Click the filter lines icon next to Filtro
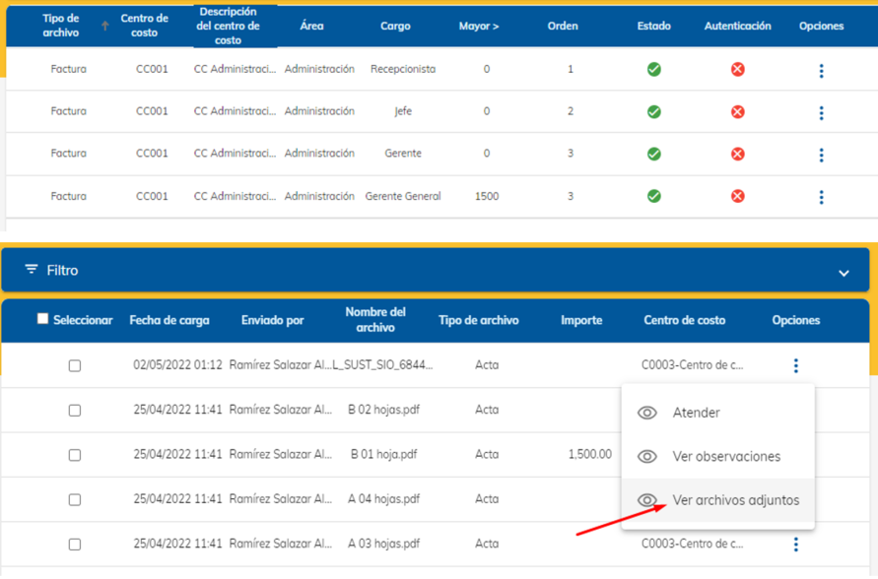 pyautogui.click(x=32, y=270)
